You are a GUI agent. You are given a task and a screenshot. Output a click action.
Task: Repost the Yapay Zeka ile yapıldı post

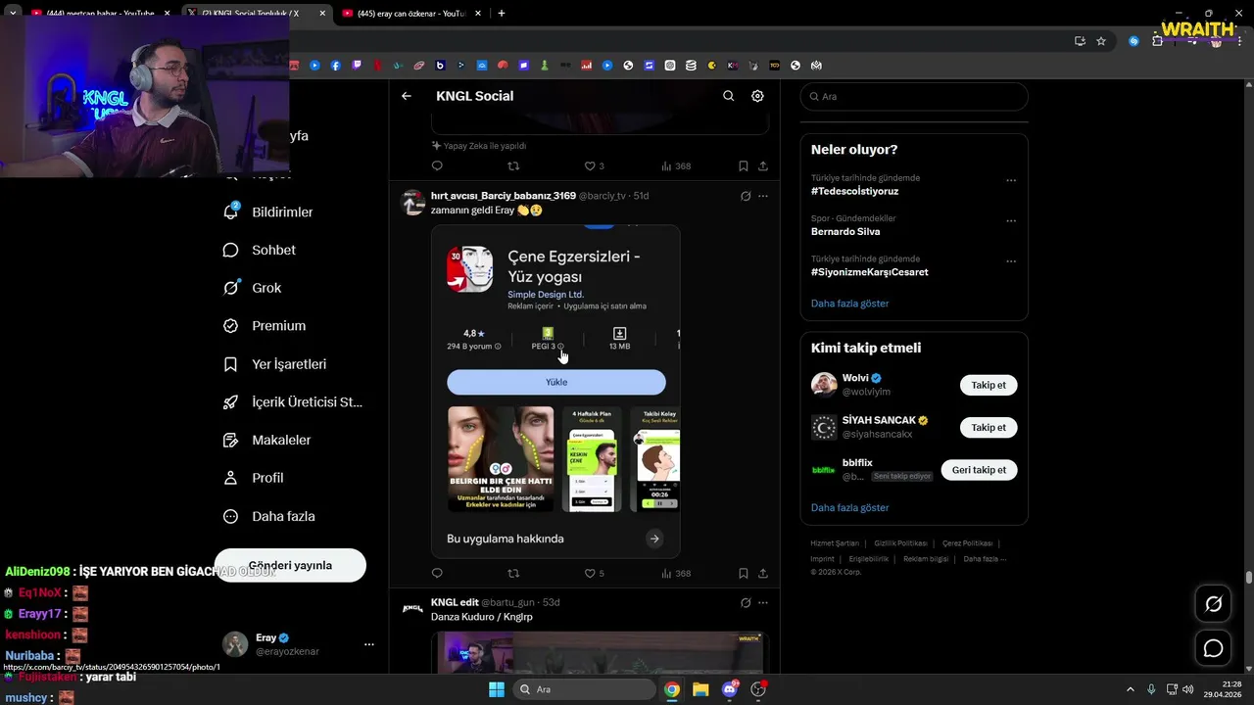coord(513,165)
